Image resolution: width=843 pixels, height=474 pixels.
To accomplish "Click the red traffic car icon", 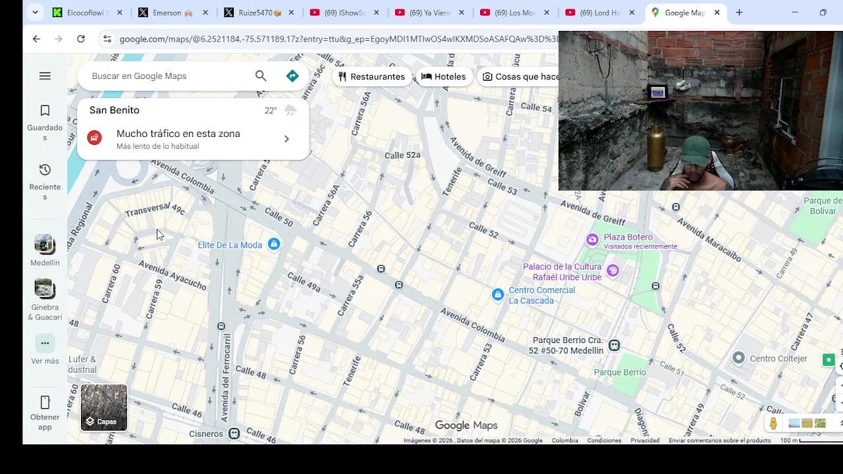I will pos(95,138).
